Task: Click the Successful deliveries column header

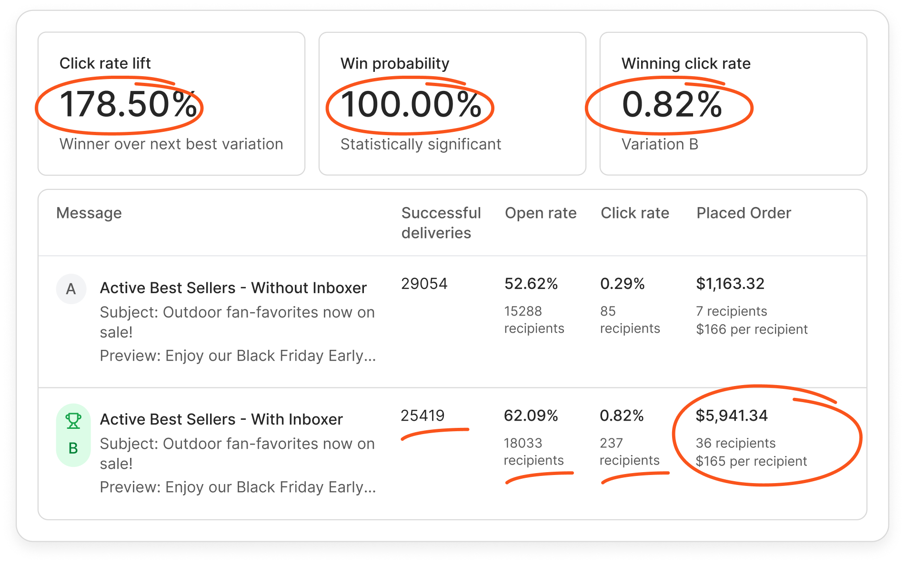Action: point(441,223)
